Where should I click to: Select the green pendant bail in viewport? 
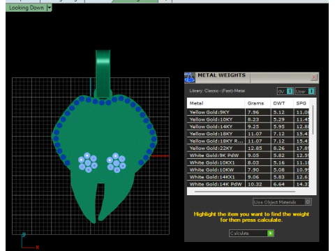click(103, 73)
